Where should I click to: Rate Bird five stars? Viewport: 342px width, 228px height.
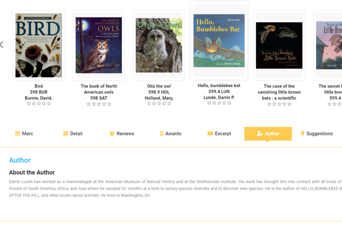(x=49, y=104)
